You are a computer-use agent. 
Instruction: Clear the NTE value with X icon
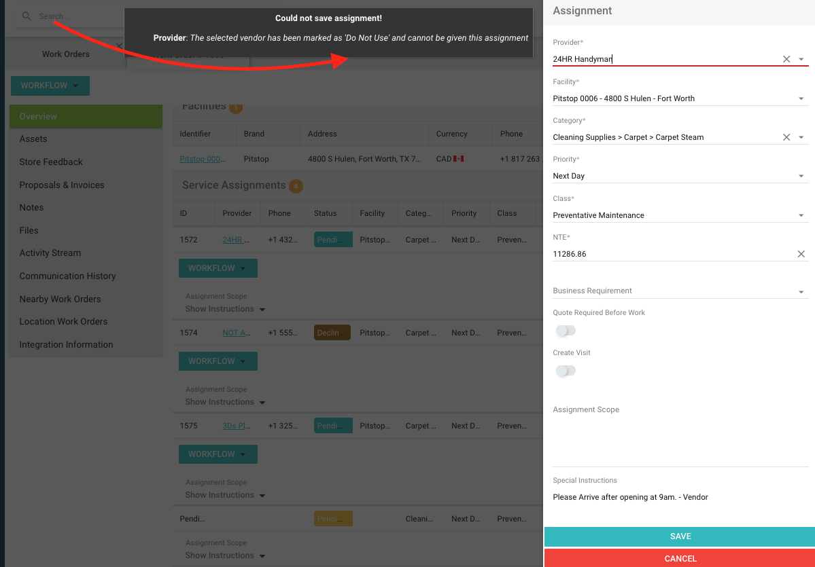(801, 254)
